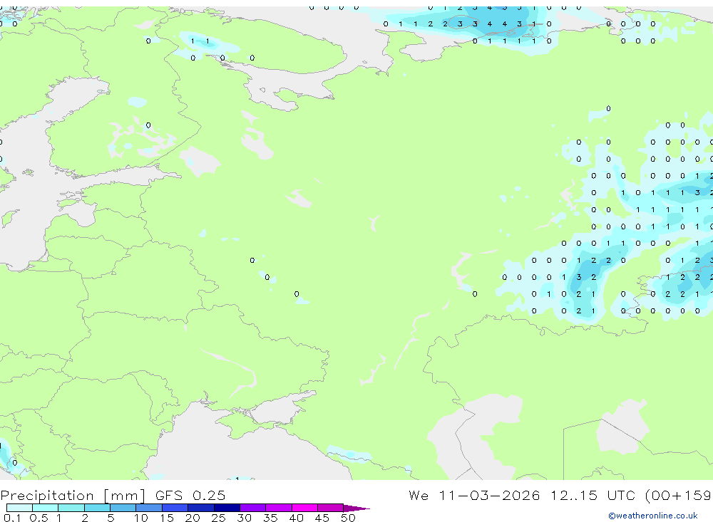Click the '35' legend scale label

coord(270,518)
